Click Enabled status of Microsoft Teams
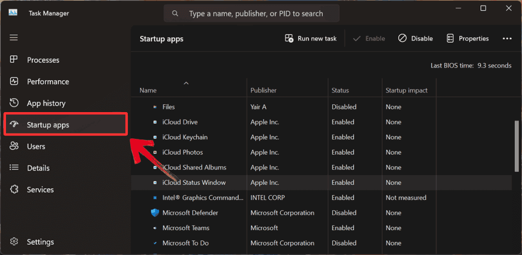 pyautogui.click(x=343, y=228)
